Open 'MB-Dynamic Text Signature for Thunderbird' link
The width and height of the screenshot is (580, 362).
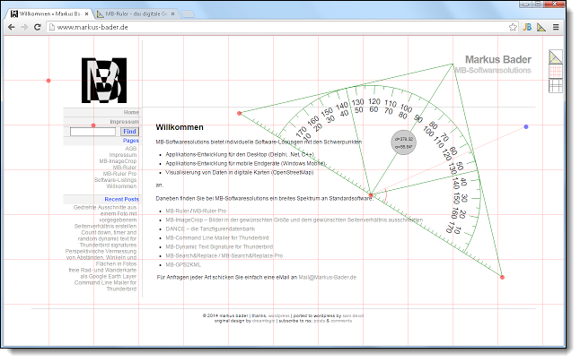(x=219, y=247)
